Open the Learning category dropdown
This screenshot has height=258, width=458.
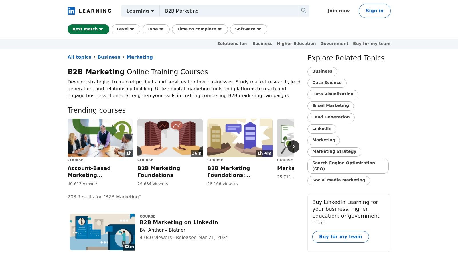coord(140,11)
